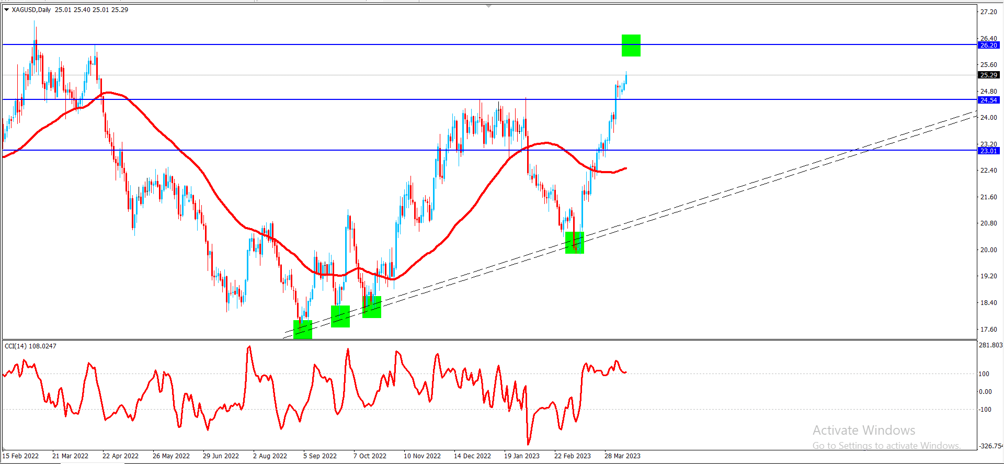
Task: Click the 7 Oct 2022 date label
Action: [x=370, y=456]
